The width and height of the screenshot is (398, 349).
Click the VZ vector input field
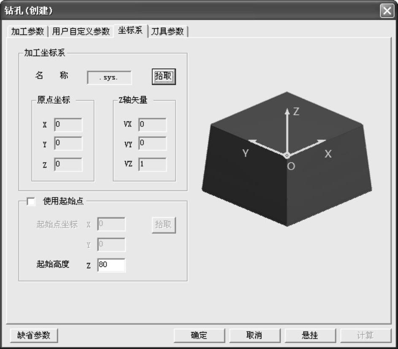[152, 164]
